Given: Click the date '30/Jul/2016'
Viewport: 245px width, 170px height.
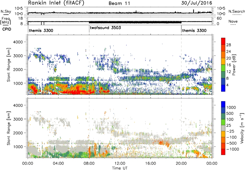Looking at the screenshot, I should click(197, 3).
